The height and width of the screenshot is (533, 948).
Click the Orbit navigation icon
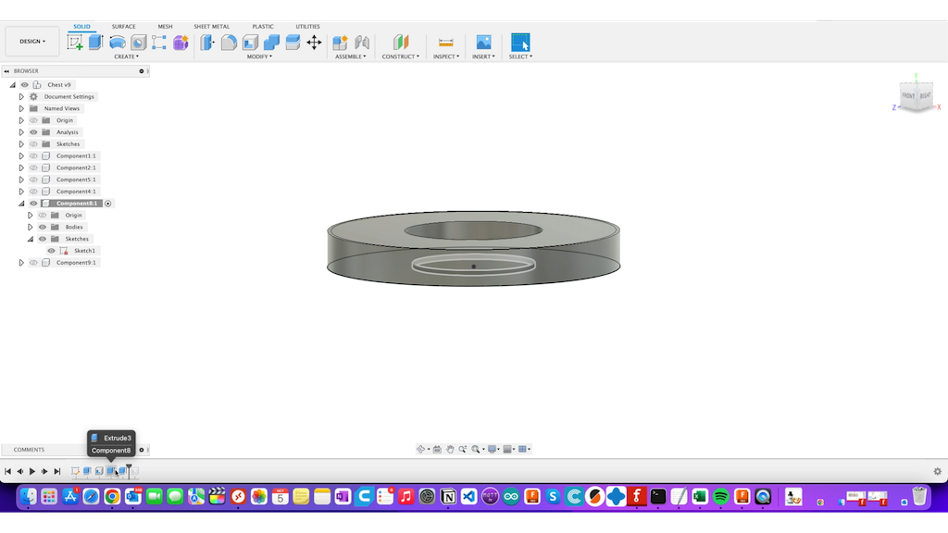tap(421, 449)
